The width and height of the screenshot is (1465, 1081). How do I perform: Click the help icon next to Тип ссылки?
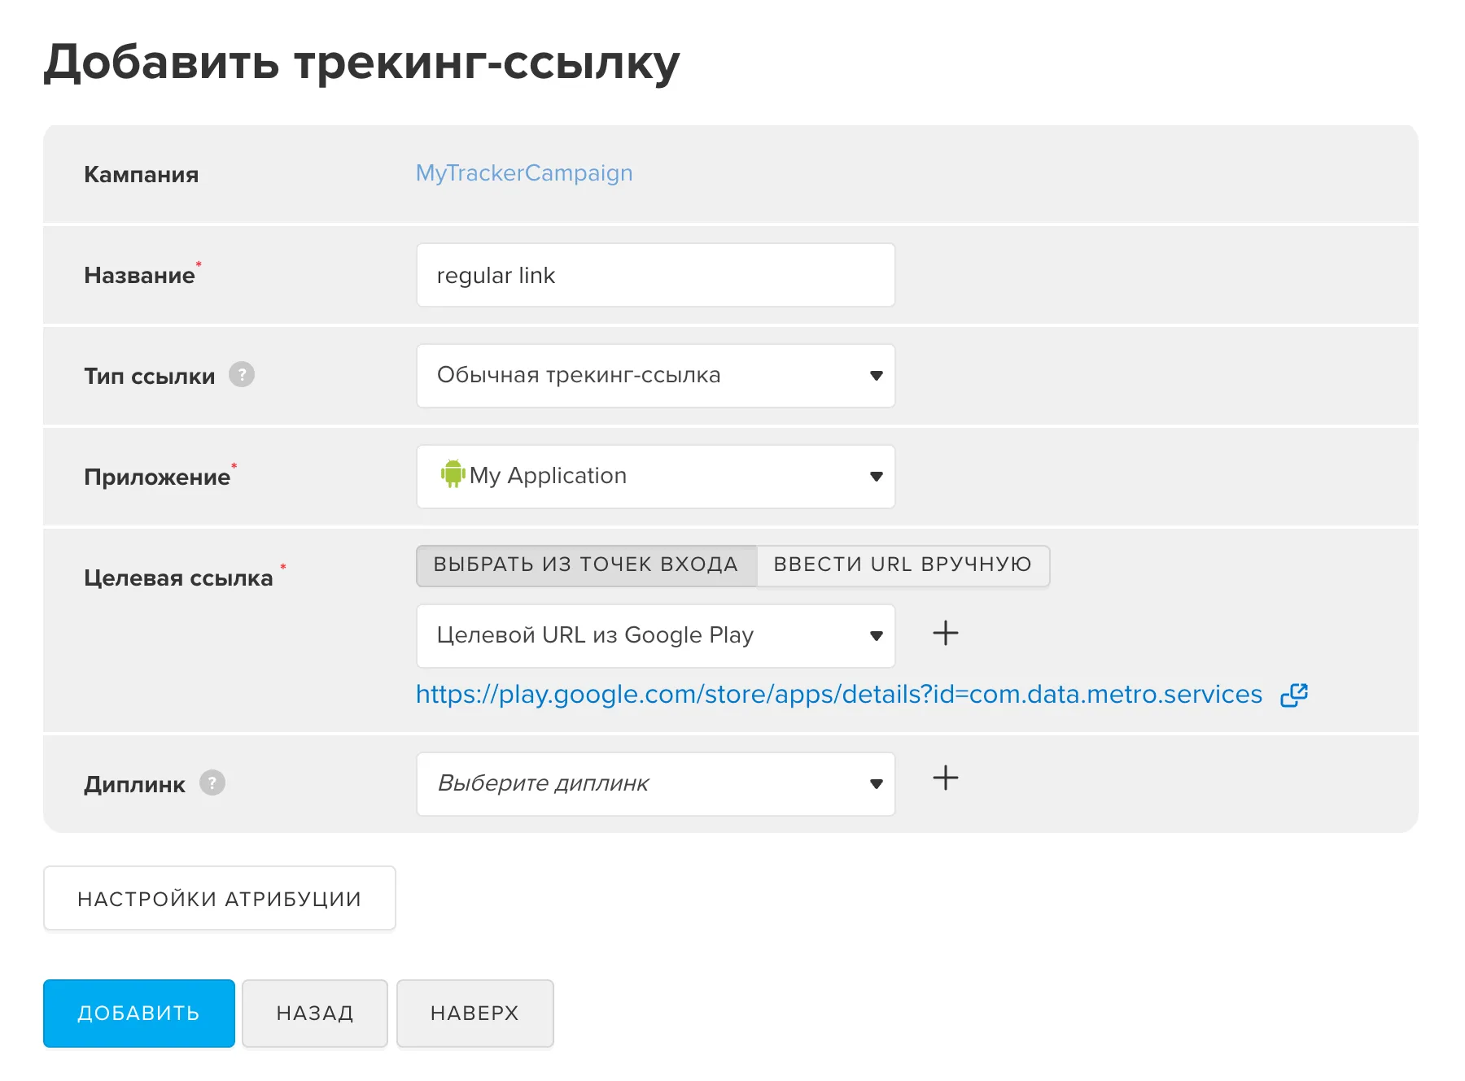click(242, 374)
